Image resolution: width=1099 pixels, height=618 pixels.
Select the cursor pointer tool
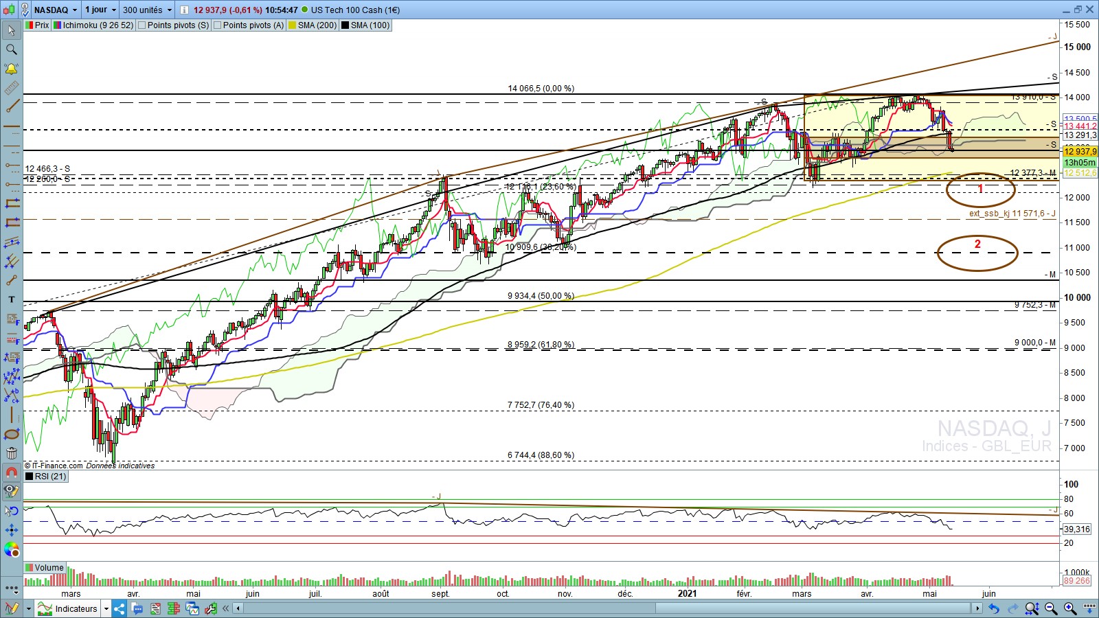click(11, 30)
